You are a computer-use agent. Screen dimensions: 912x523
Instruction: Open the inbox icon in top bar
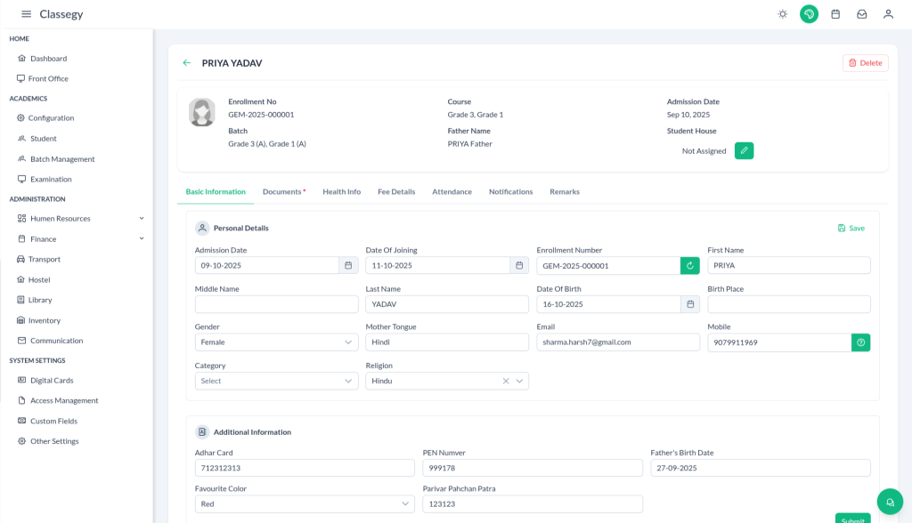[x=861, y=14]
